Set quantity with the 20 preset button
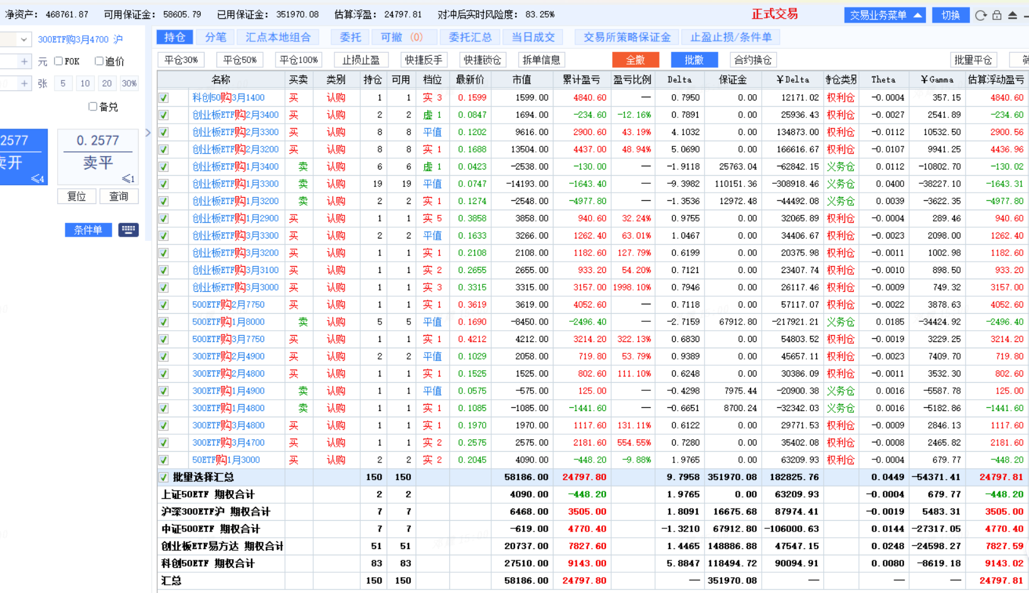The height and width of the screenshot is (593, 1029). coord(107,83)
